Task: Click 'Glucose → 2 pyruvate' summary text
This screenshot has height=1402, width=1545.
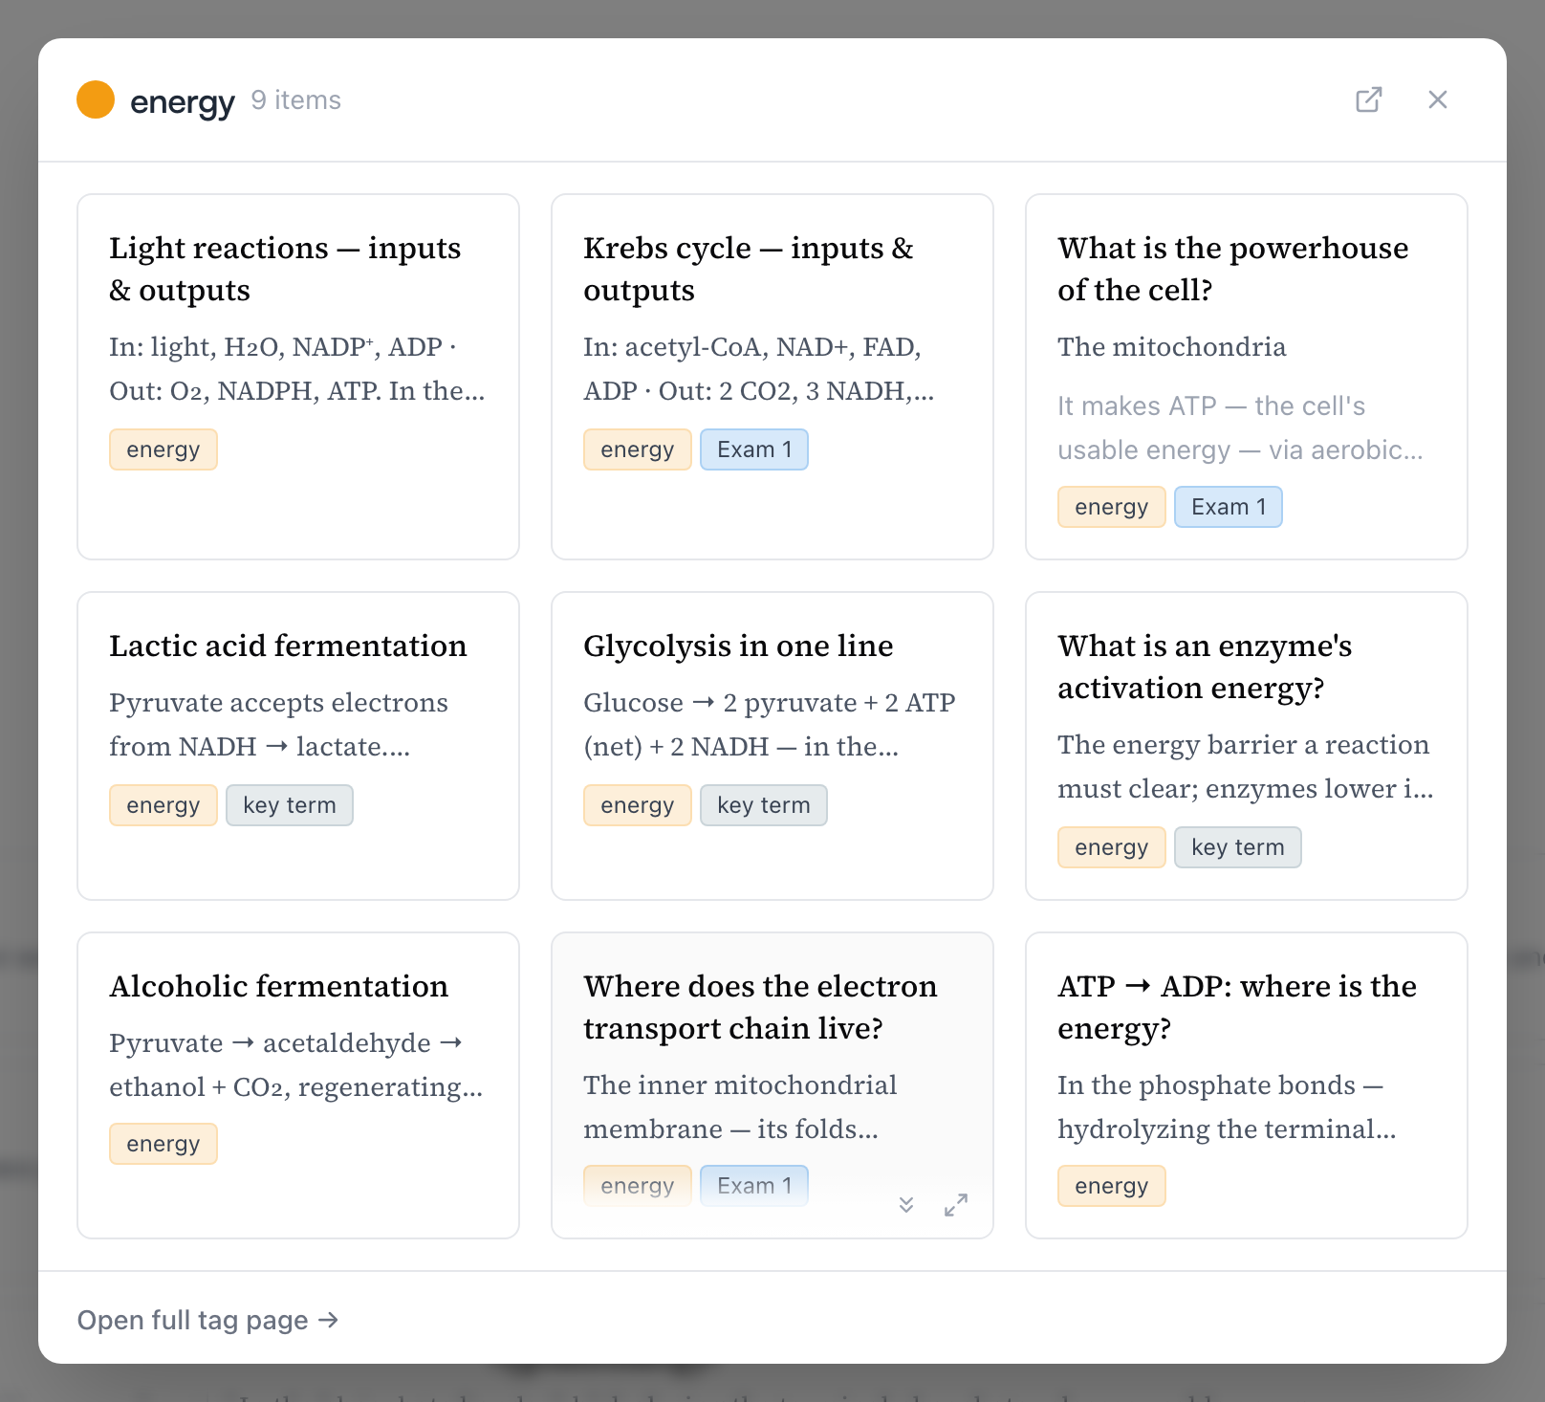Action: (770, 724)
